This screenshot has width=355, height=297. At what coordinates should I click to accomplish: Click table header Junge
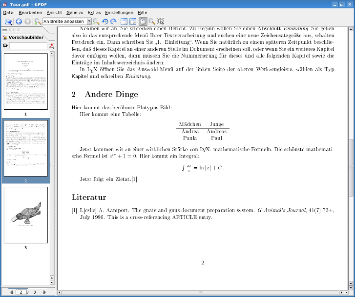(217, 124)
